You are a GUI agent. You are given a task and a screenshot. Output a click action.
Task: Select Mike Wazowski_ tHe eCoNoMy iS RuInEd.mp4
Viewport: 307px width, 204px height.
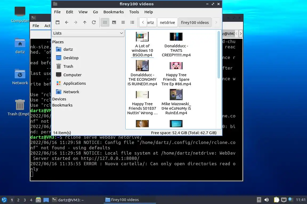coord(176,102)
